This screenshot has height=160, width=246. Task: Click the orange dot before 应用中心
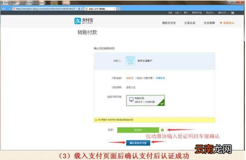221,23
